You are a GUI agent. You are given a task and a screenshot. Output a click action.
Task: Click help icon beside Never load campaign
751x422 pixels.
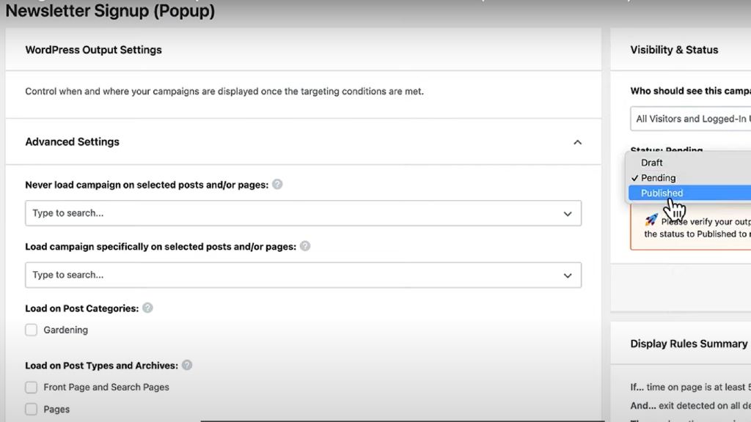[277, 184]
